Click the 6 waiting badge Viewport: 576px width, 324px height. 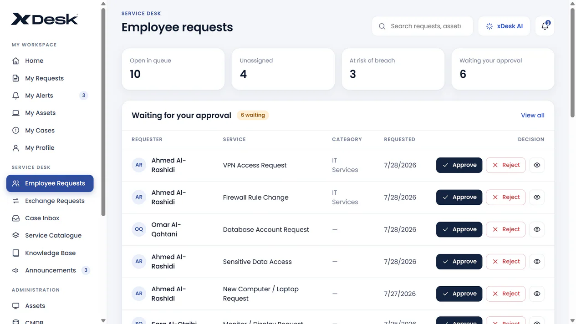pos(253,115)
